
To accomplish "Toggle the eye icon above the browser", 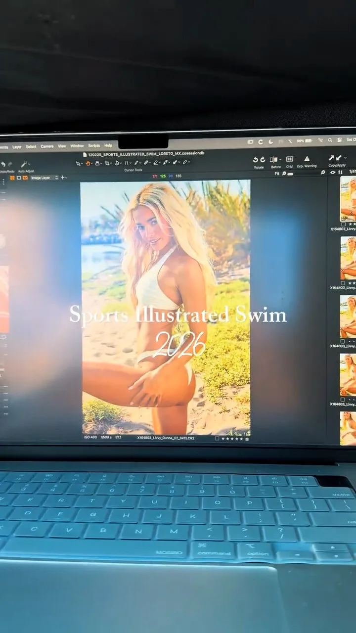I will [x=332, y=173].
